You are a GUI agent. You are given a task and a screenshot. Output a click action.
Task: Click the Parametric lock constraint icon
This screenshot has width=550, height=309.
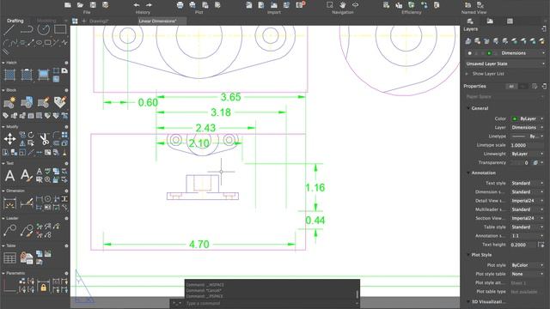pos(44,287)
